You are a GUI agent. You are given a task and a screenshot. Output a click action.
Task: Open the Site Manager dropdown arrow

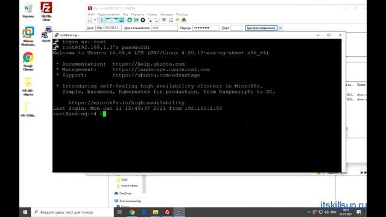click(95, 20)
